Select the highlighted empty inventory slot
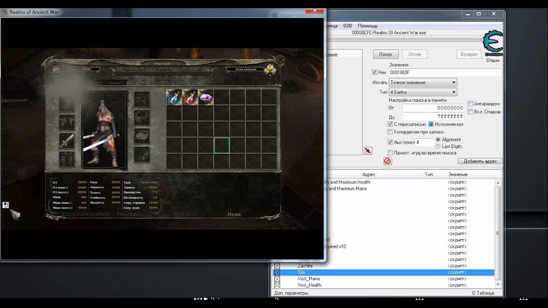 221,145
